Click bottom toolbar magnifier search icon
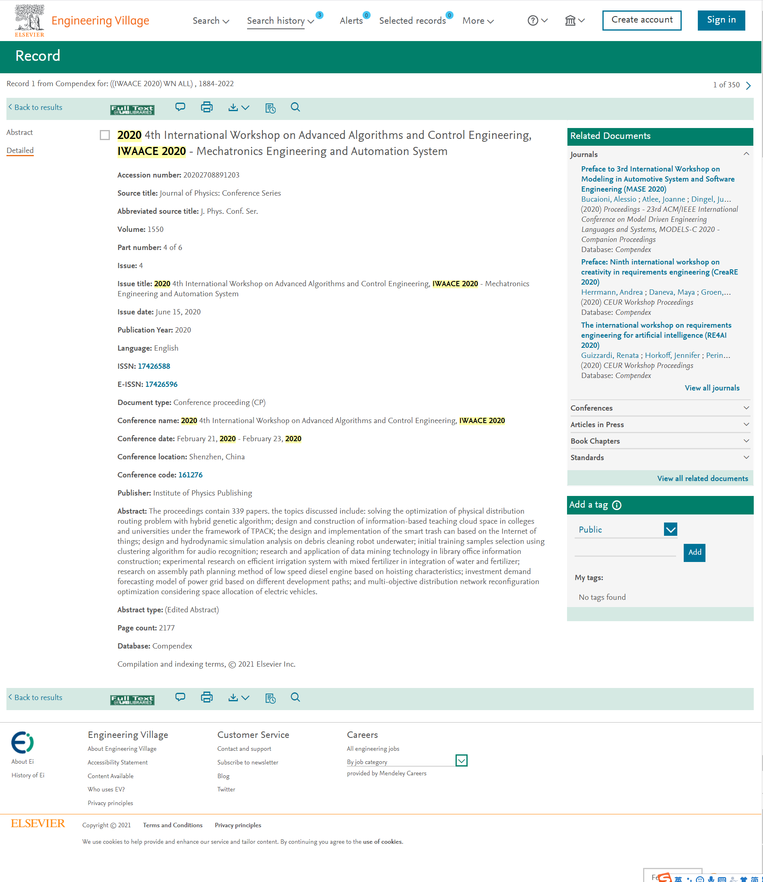 (295, 698)
